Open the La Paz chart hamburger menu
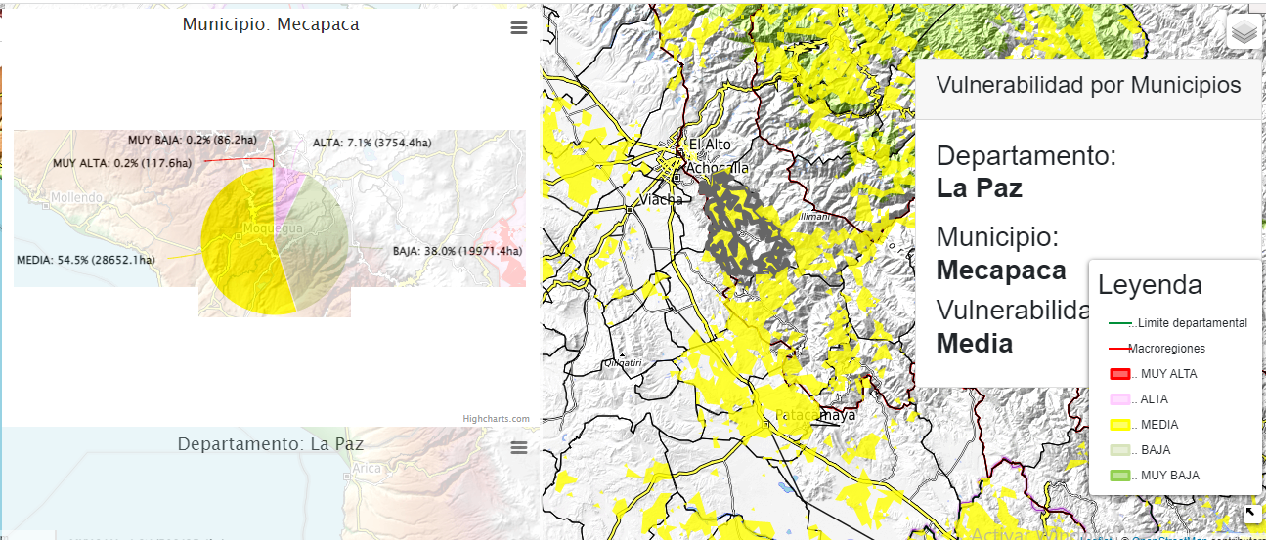 pyautogui.click(x=519, y=447)
